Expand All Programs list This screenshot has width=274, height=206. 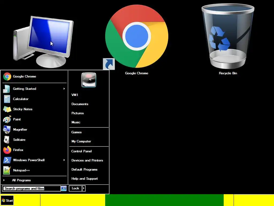[35, 180]
